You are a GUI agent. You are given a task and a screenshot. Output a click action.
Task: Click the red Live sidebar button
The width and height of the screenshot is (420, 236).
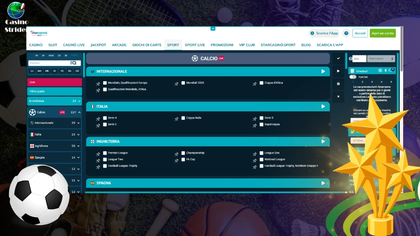55,82
